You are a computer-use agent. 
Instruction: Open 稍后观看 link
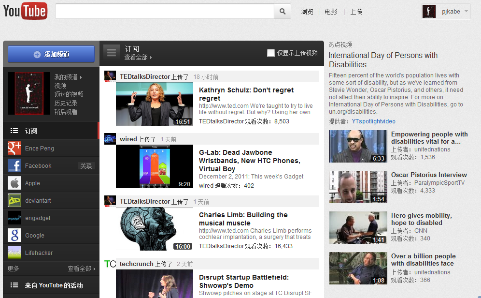(66, 112)
